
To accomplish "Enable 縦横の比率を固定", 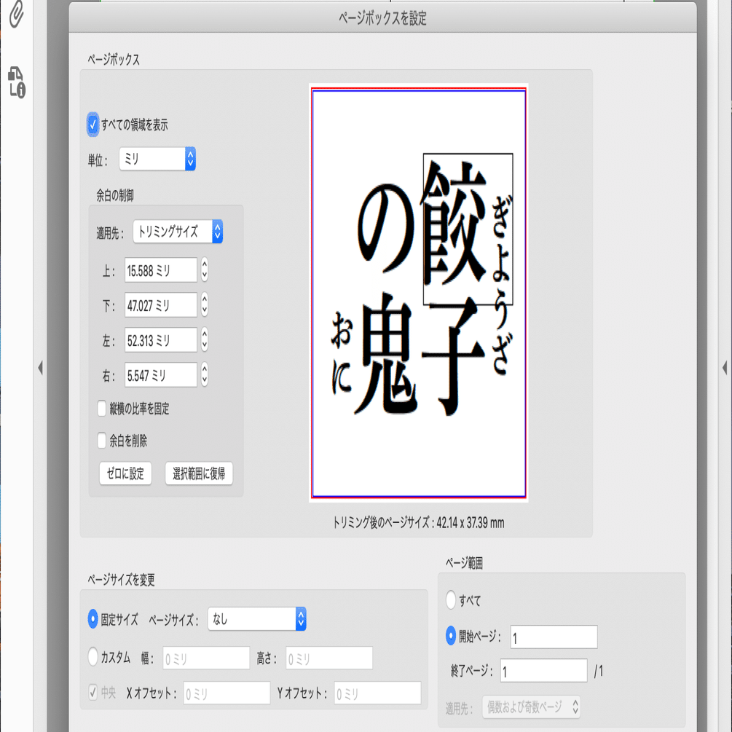I will (x=102, y=409).
